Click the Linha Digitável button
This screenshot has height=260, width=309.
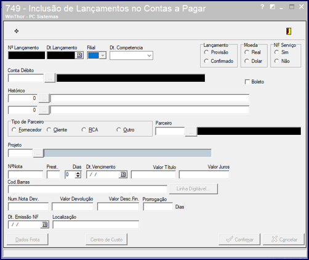point(193,189)
